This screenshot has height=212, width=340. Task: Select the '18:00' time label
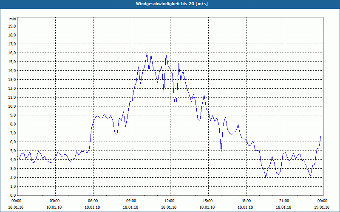point(246,201)
